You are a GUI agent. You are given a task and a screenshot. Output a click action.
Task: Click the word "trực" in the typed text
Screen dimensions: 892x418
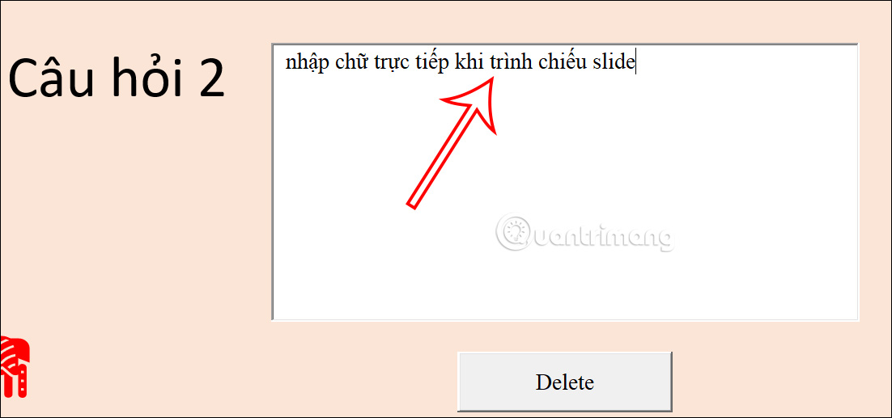pos(394,62)
